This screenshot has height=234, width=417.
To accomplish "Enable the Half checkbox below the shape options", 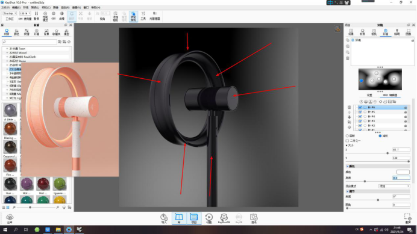I will pos(347,141).
